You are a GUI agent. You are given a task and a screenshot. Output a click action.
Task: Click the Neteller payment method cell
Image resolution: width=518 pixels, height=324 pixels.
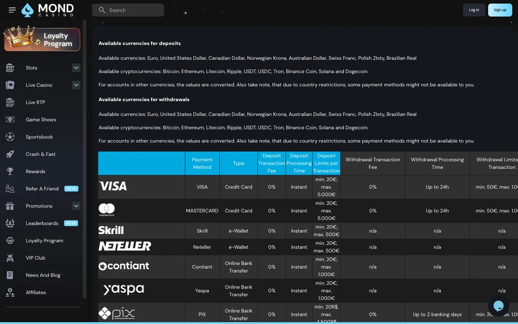tap(202, 247)
